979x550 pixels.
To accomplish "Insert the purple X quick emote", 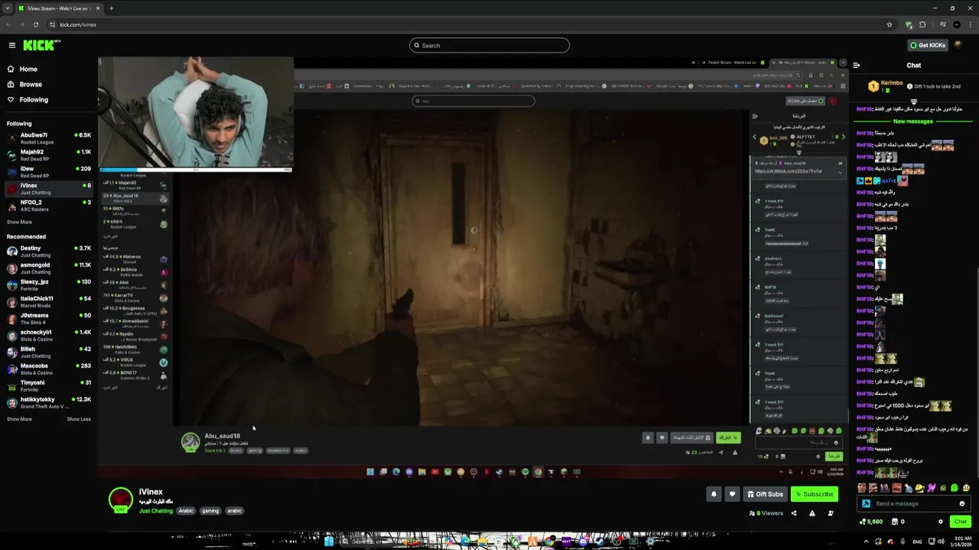I will click(x=931, y=488).
